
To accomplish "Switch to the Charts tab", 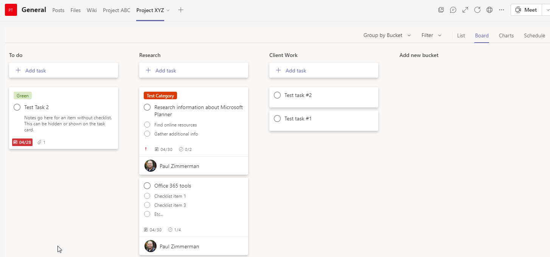I will click(x=506, y=35).
